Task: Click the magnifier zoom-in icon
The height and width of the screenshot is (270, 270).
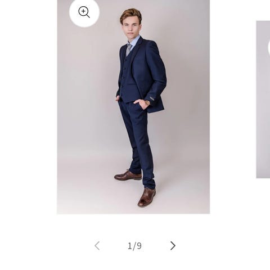Action: (x=84, y=12)
